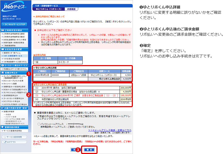Select the 内容確認 tab

[71, 9]
